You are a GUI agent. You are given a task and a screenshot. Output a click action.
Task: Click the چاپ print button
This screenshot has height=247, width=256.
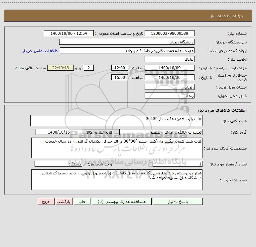tap(82, 202)
